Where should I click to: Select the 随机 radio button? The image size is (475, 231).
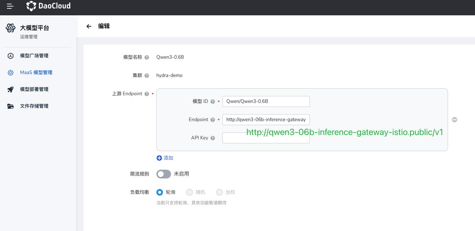(190, 192)
